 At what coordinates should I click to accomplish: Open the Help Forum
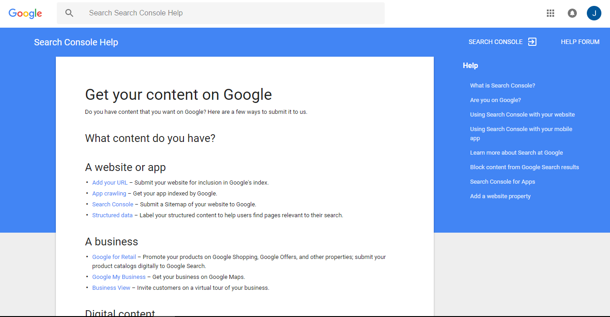click(580, 42)
